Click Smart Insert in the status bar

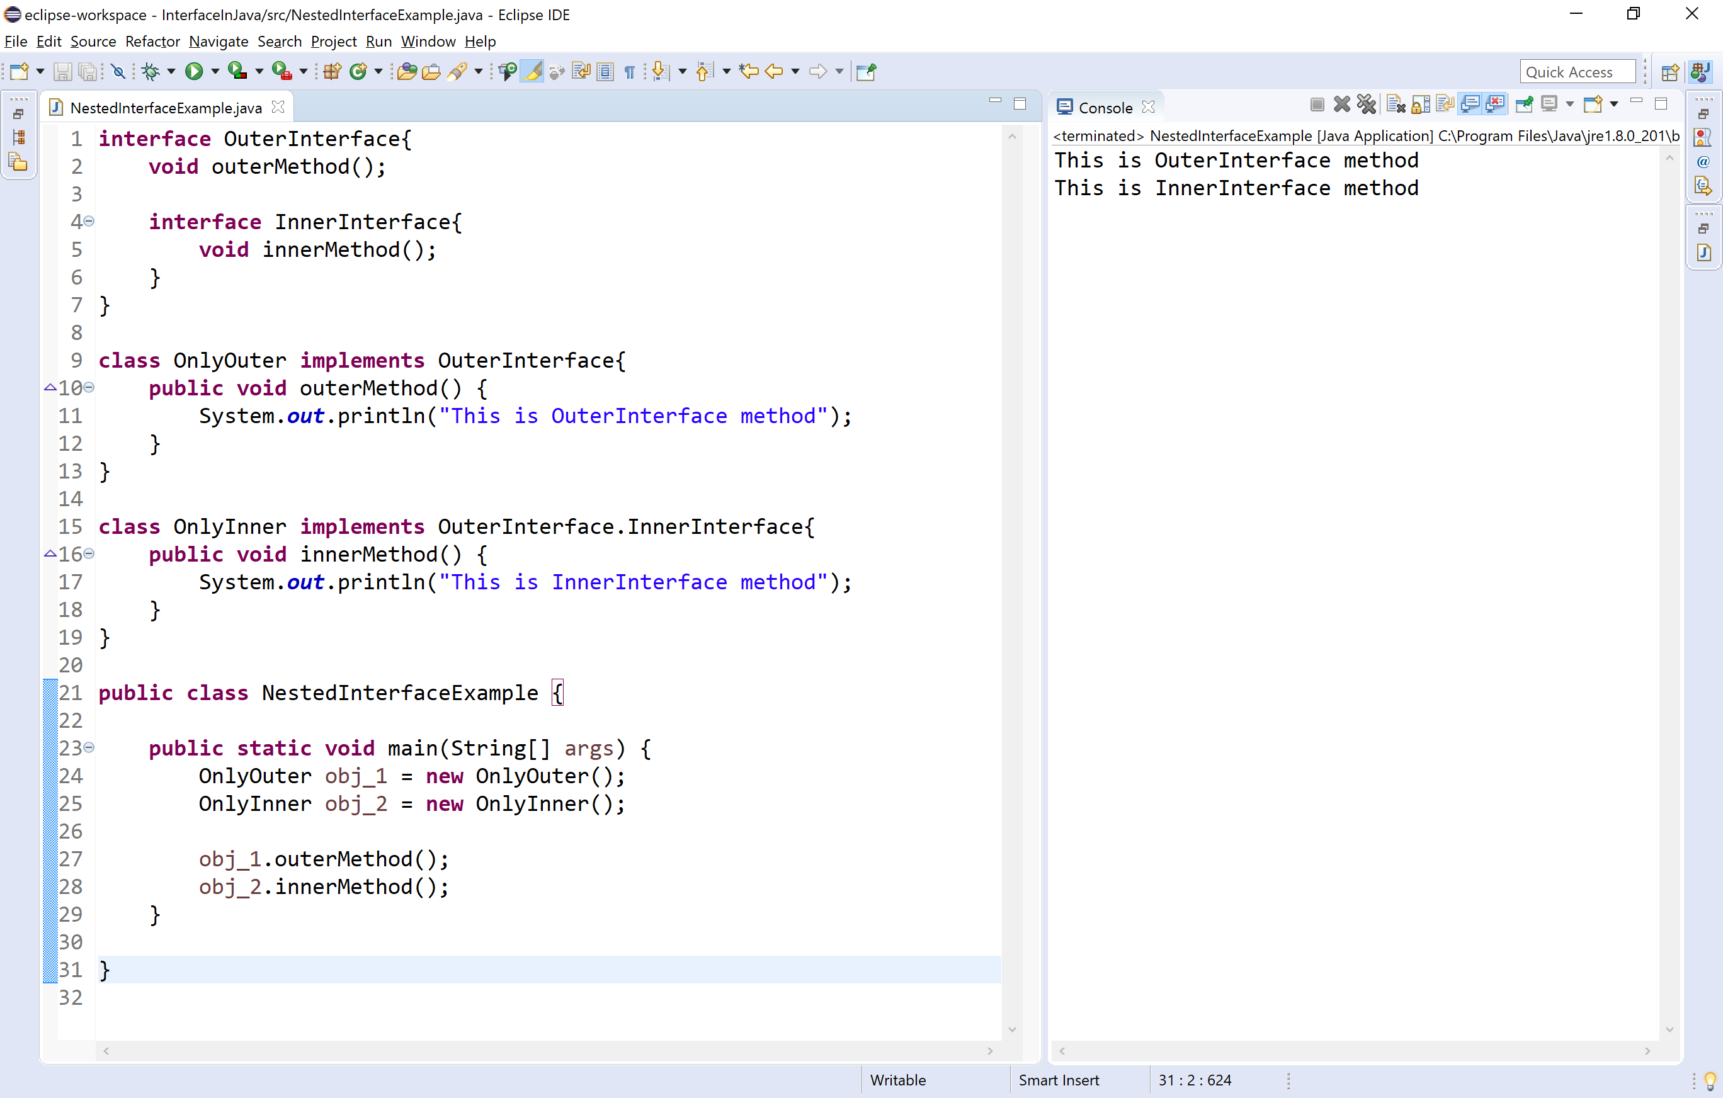coord(1058,1079)
